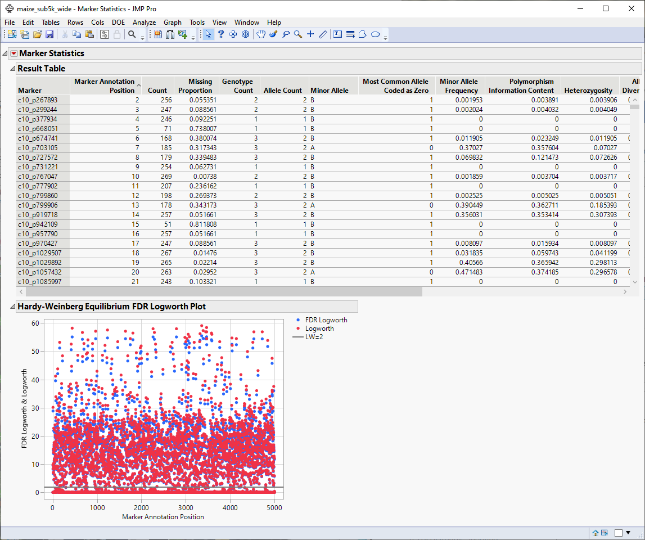This screenshot has width=645, height=540.
Task: Toggle the status bar checkbox box
Action: (619, 533)
